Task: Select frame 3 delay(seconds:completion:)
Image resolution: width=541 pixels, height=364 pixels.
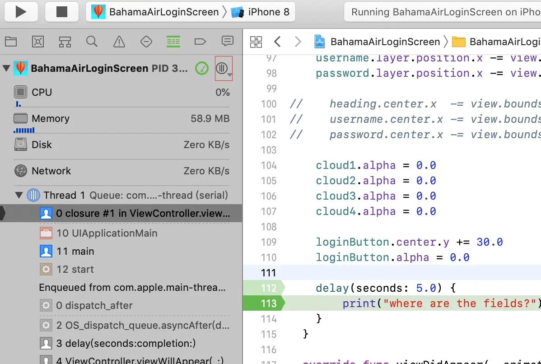Action: tap(118, 343)
